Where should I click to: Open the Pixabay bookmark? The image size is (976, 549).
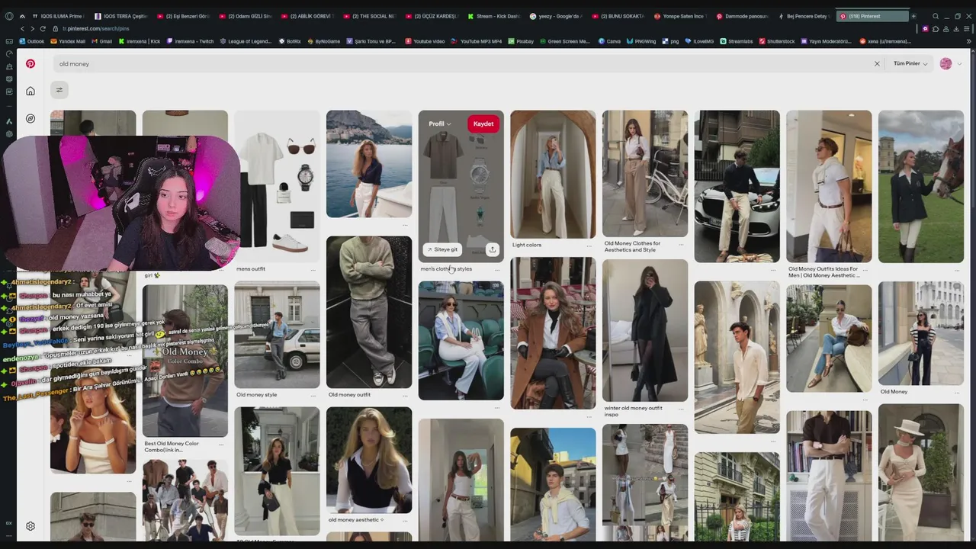coord(521,41)
